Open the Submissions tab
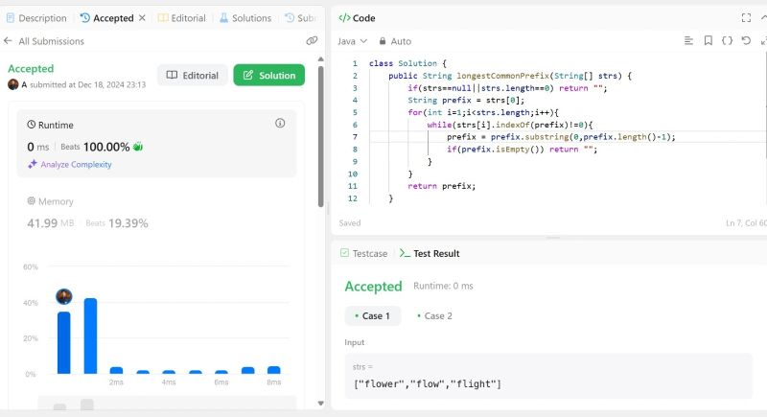Viewport: 767px width, 417px height. point(300,18)
